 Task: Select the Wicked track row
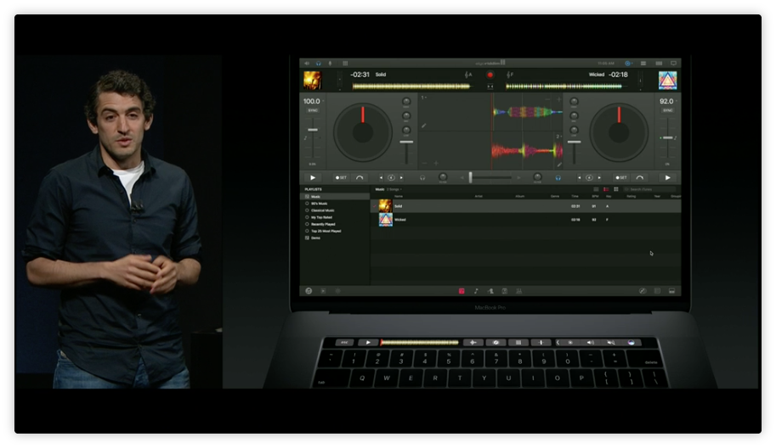point(526,220)
